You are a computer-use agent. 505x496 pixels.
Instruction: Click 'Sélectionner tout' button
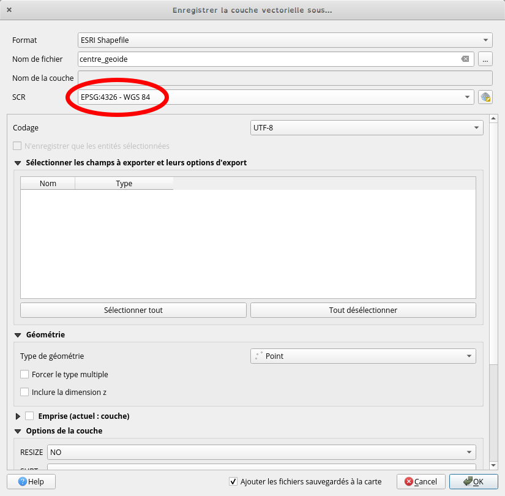[133, 310]
